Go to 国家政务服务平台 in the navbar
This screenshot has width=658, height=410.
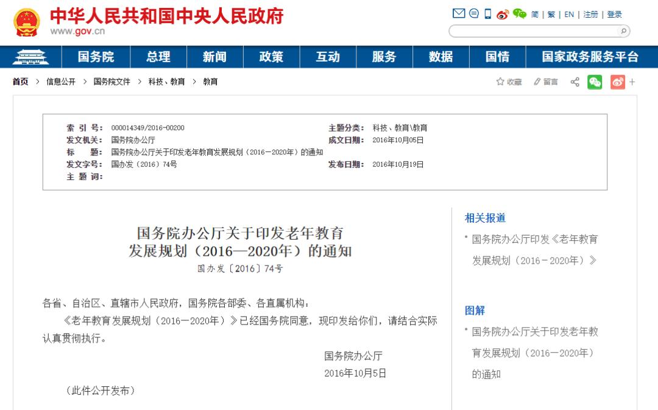tap(590, 57)
